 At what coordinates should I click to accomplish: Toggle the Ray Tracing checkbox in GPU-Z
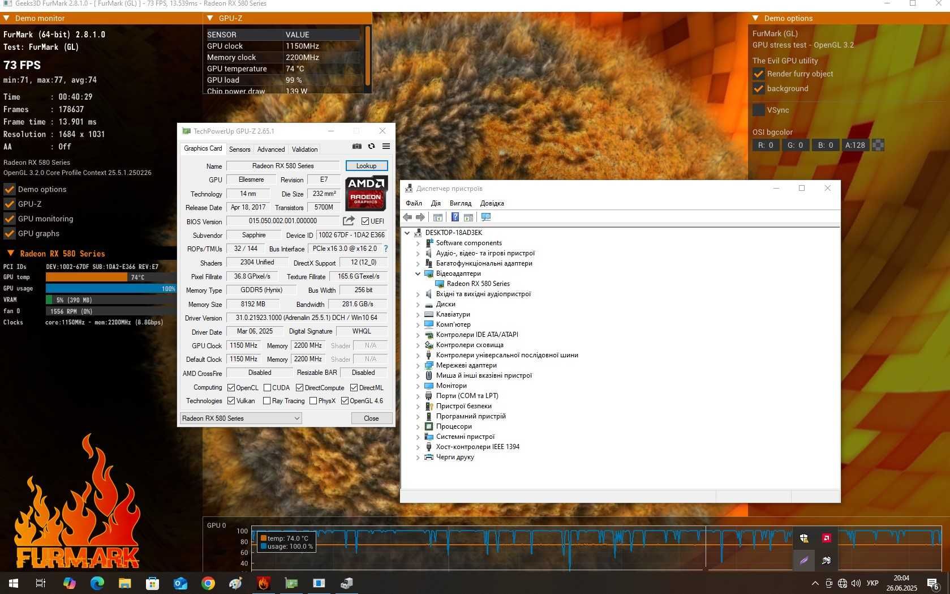click(266, 401)
